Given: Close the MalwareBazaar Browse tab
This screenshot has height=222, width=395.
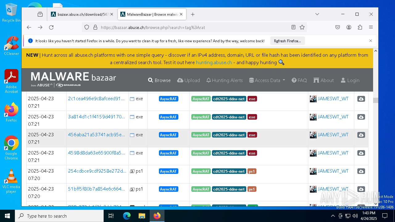Looking at the screenshot, I should [x=181, y=14].
